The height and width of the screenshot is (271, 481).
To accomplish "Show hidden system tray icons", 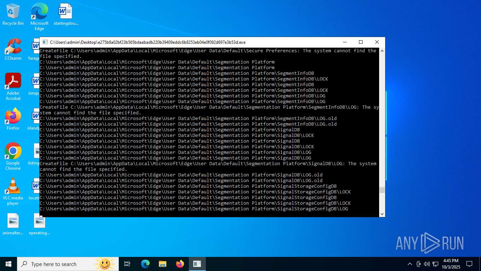I will [x=410, y=264].
